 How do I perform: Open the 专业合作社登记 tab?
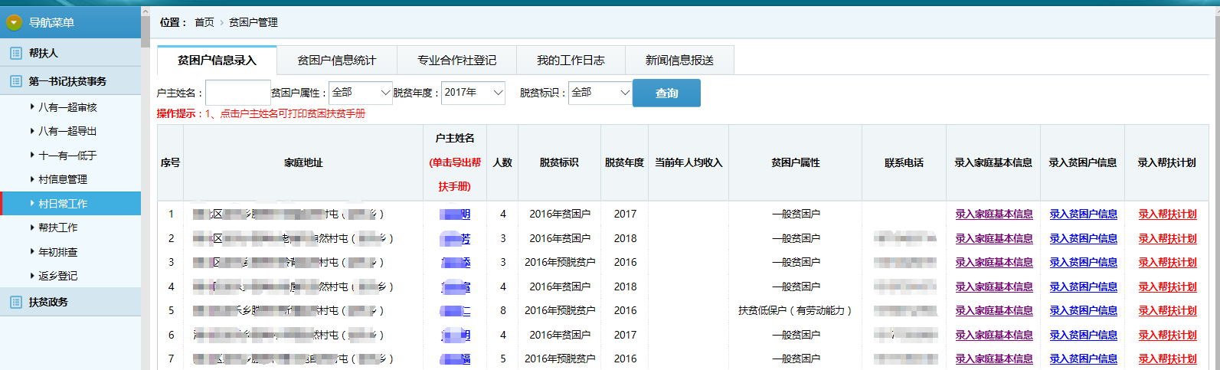456,61
